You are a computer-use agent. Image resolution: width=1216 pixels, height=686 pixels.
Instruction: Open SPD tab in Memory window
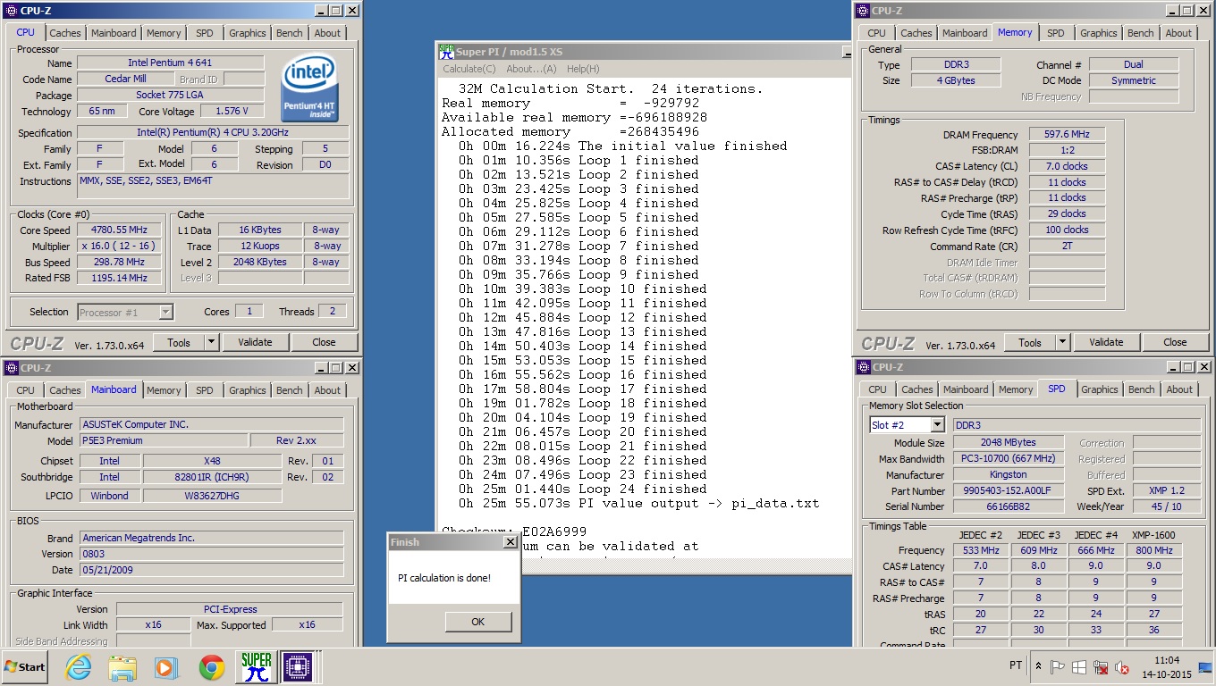point(1056,33)
